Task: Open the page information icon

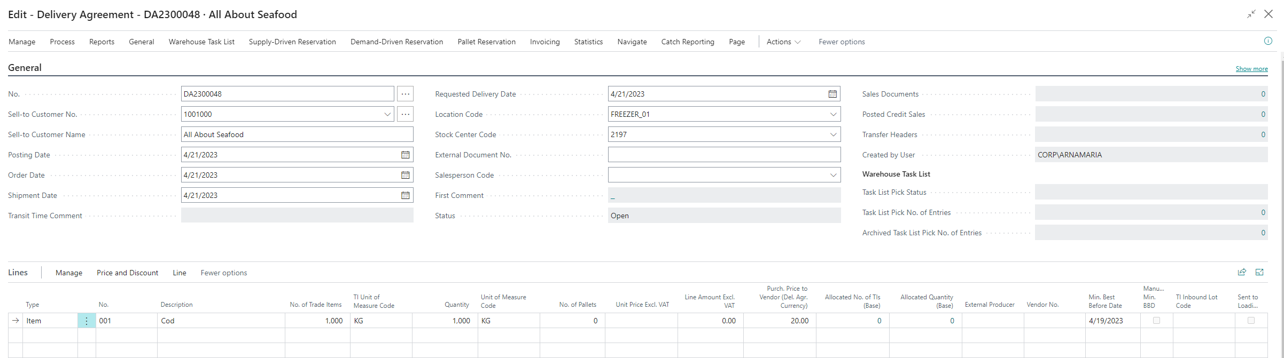Action: click(1268, 41)
